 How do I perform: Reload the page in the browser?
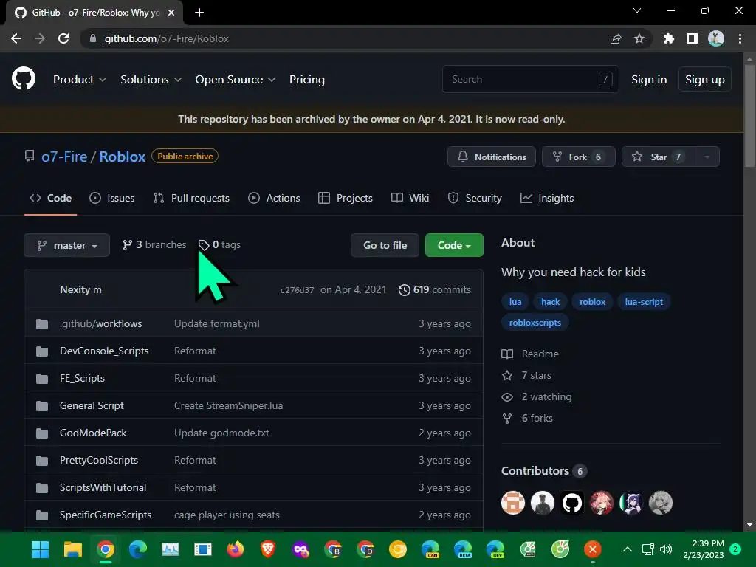pyautogui.click(x=63, y=38)
